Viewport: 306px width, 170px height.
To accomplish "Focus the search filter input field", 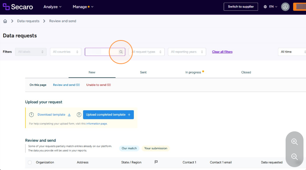I will click(102, 52).
